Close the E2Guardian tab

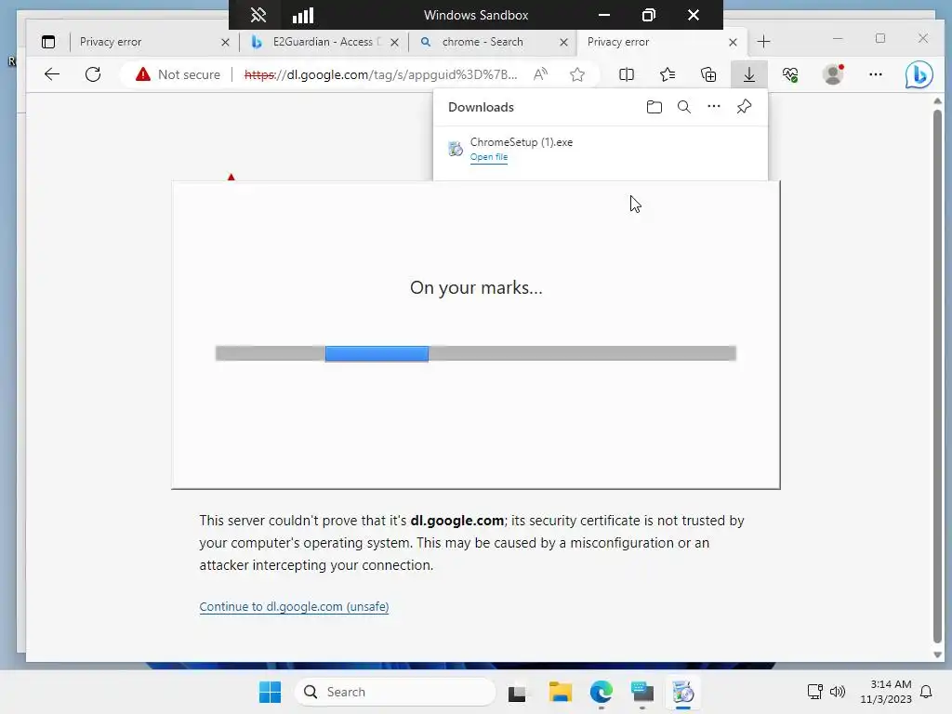pos(394,42)
